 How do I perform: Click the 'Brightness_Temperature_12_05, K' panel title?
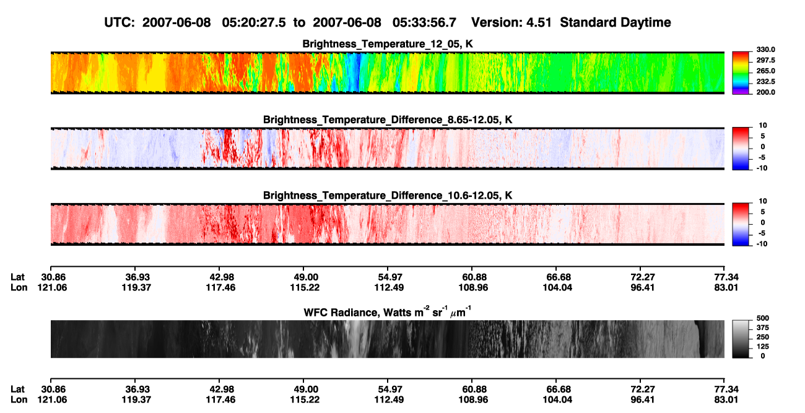click(388, 44)
